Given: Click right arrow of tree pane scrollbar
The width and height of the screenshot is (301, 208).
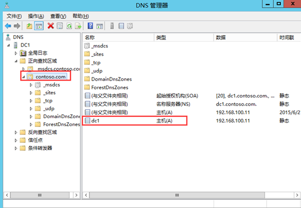Looking at the screenshot, I should (x=77, y=195).
